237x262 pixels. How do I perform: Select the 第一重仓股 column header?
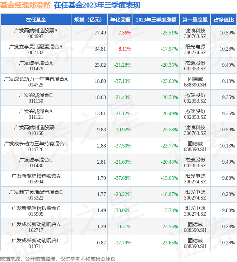(x=195, y=20)
